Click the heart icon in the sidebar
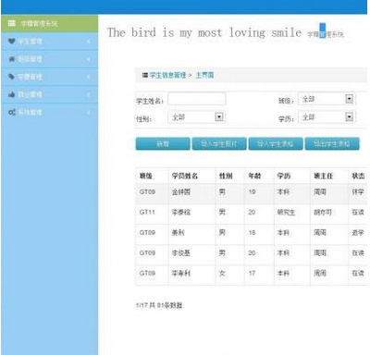 coord(12,41)
